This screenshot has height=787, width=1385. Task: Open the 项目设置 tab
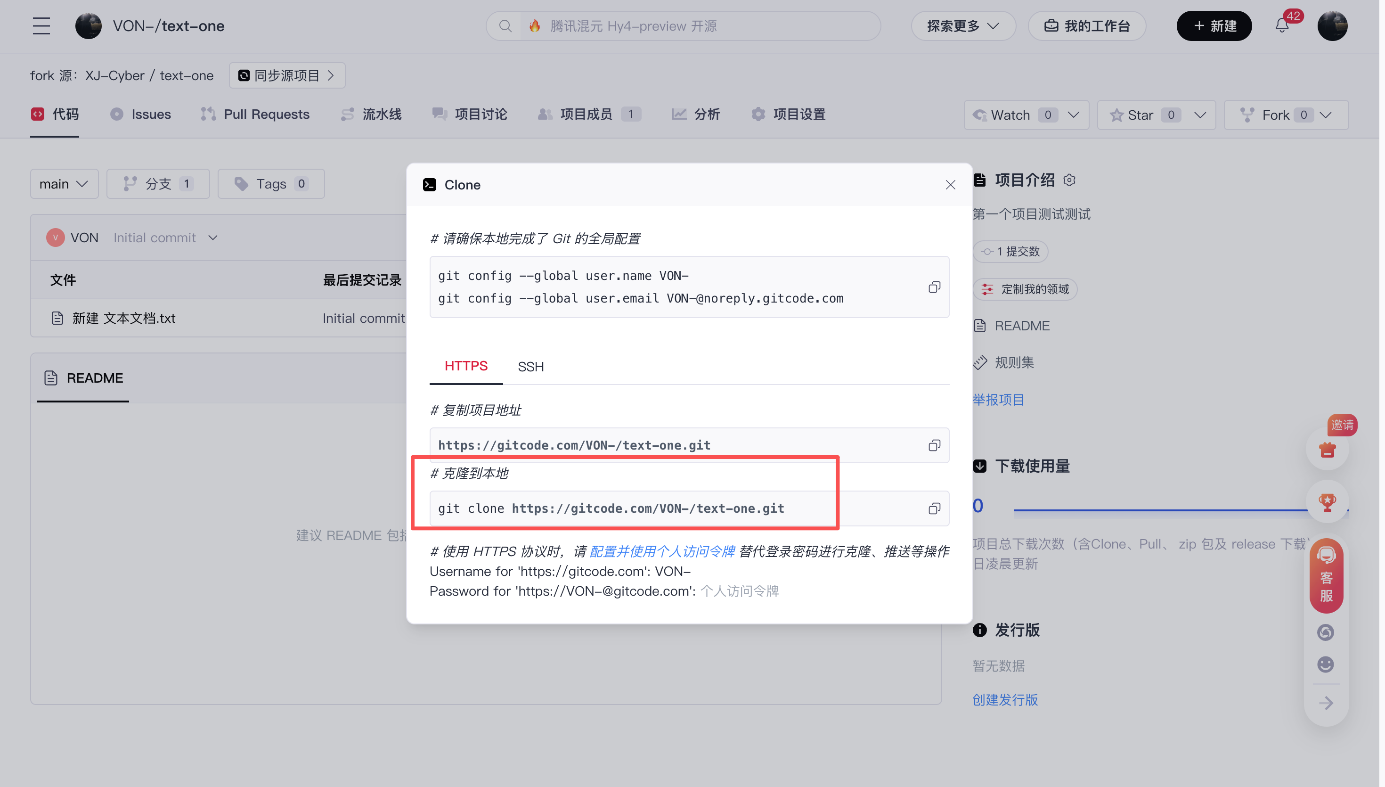coord(788,115)
